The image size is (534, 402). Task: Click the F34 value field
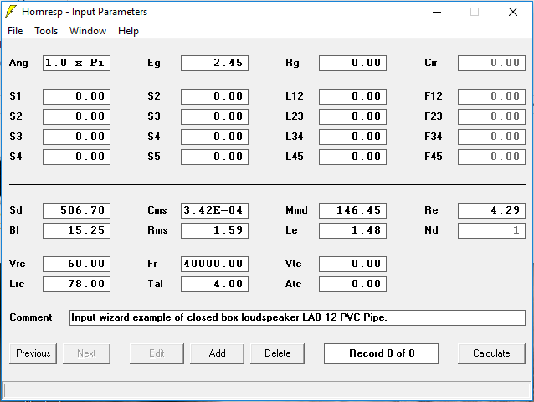[491, 137]
